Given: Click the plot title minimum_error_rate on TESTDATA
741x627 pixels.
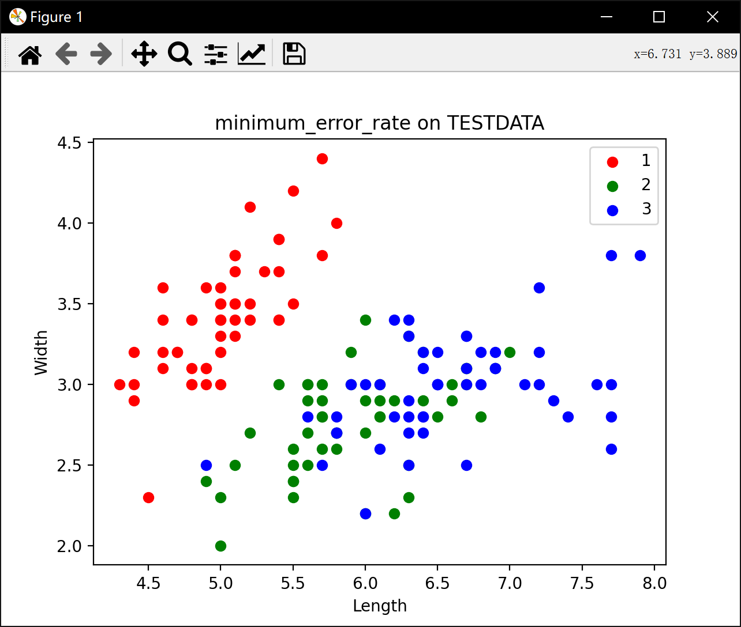Looking at the screenshot, I should (380, 123).
